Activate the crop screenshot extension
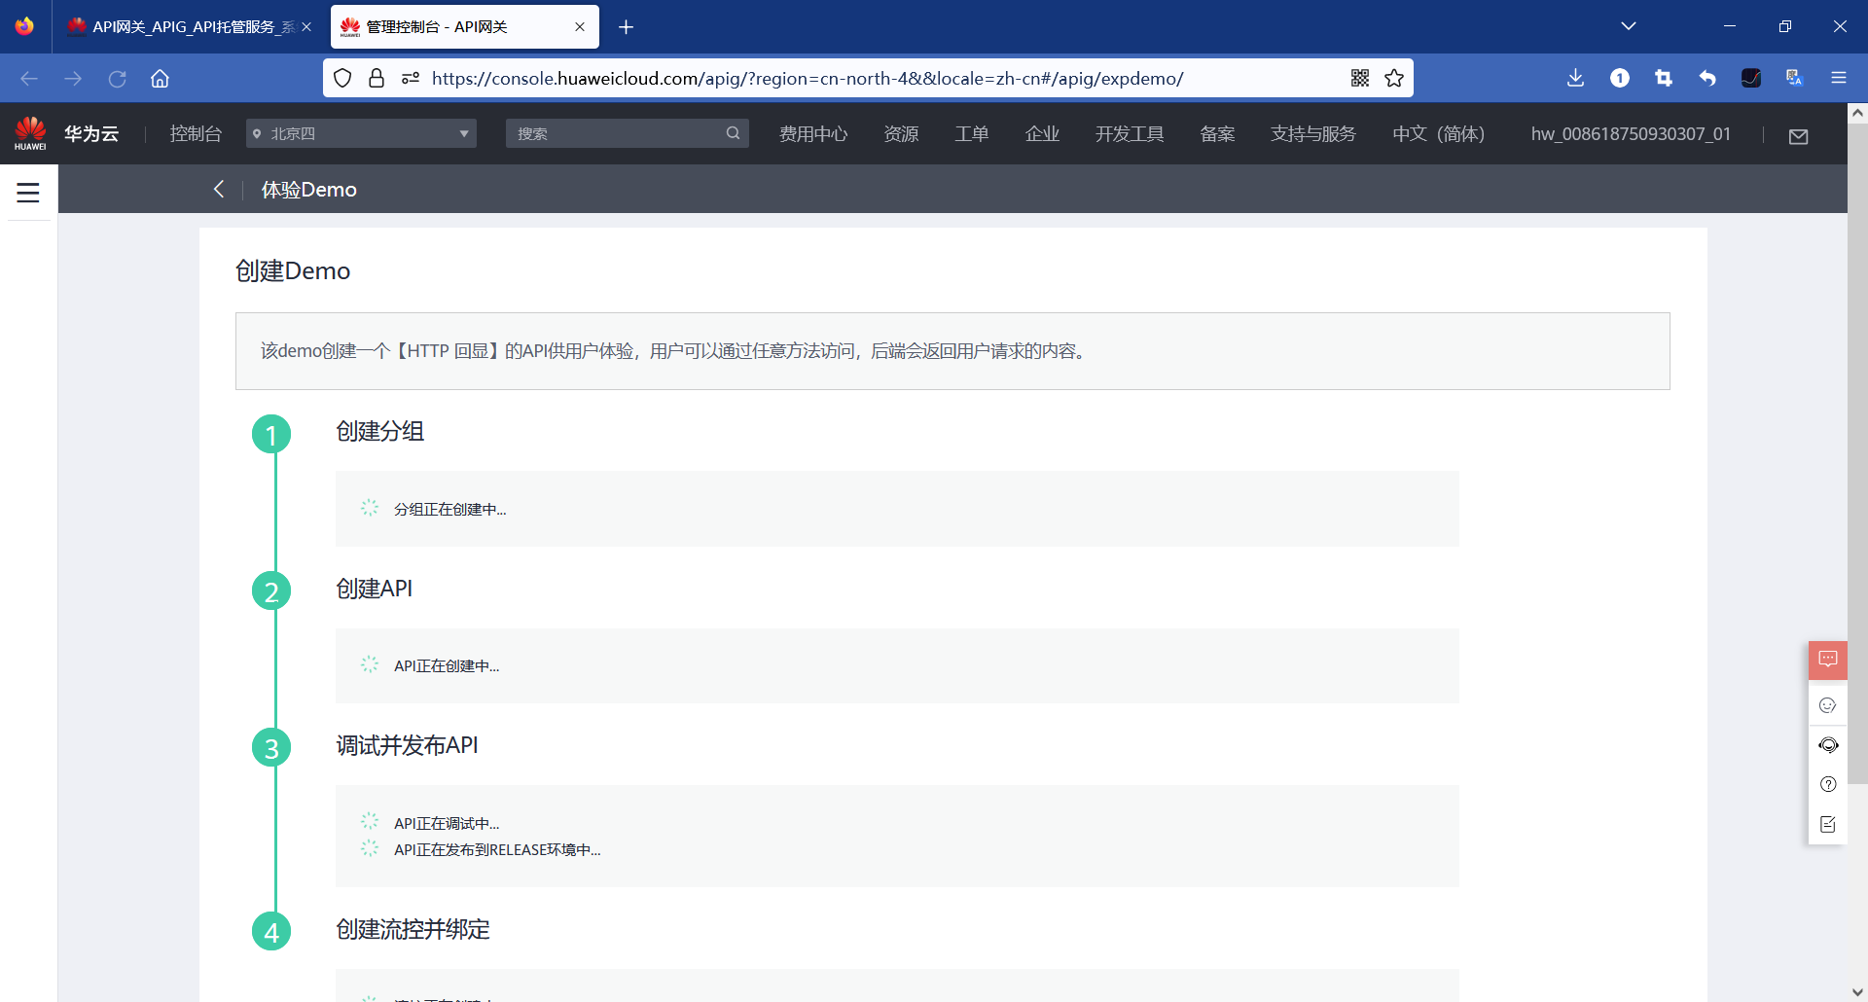Screen dimensions: 1868x1002 point(1664,79)
